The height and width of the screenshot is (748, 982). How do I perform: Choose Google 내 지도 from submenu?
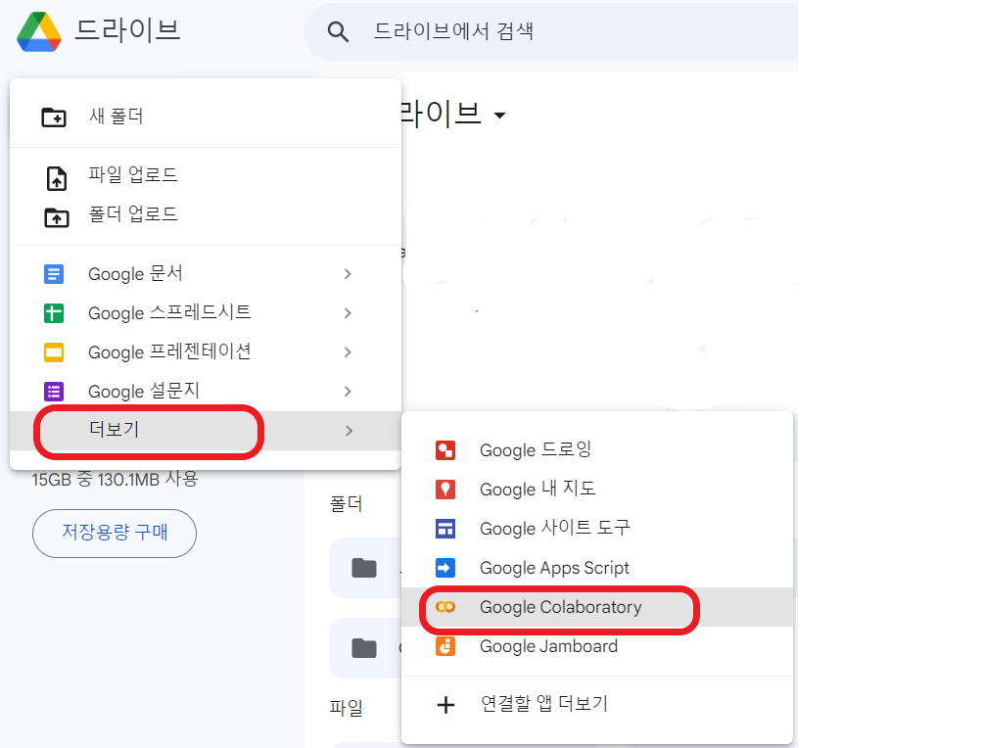(597, 489)
